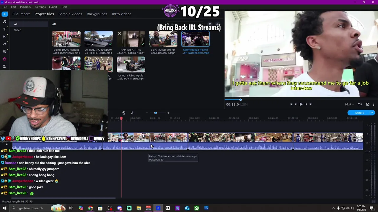Click the microphone voice-over record icon

132,113
